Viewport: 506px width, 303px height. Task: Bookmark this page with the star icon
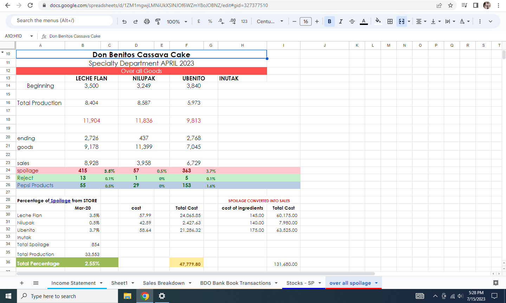450,5
